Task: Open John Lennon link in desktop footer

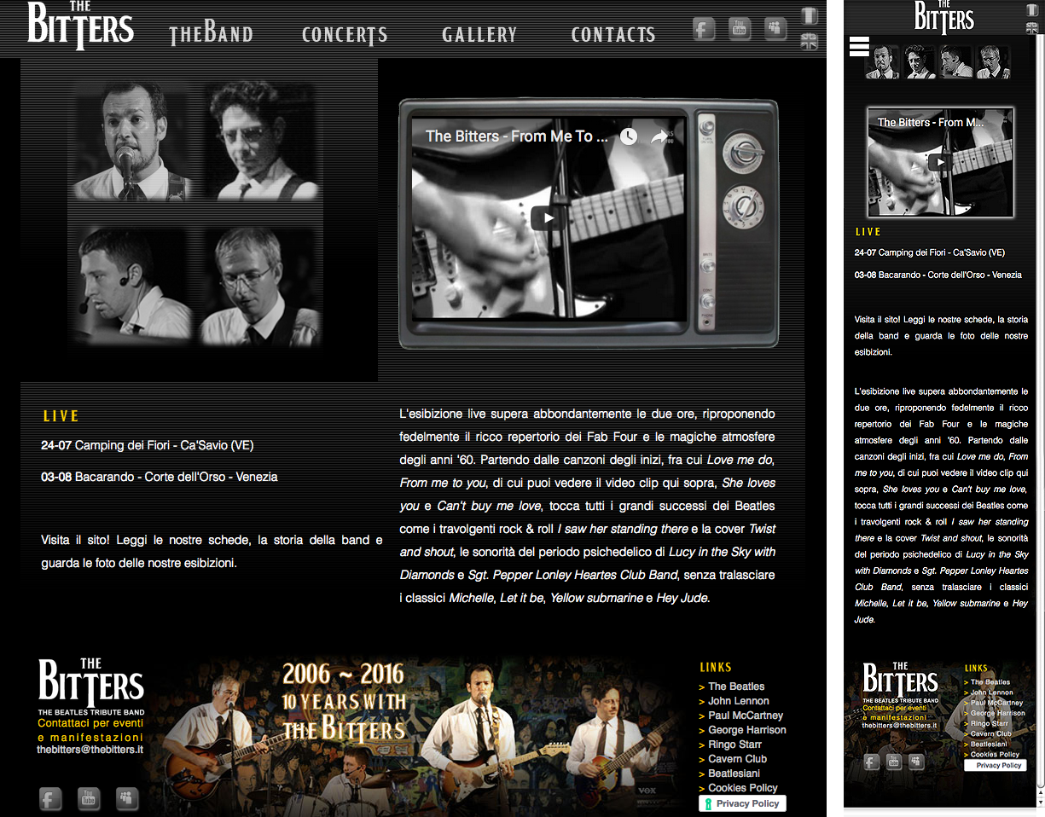Action: click(739, 701)
